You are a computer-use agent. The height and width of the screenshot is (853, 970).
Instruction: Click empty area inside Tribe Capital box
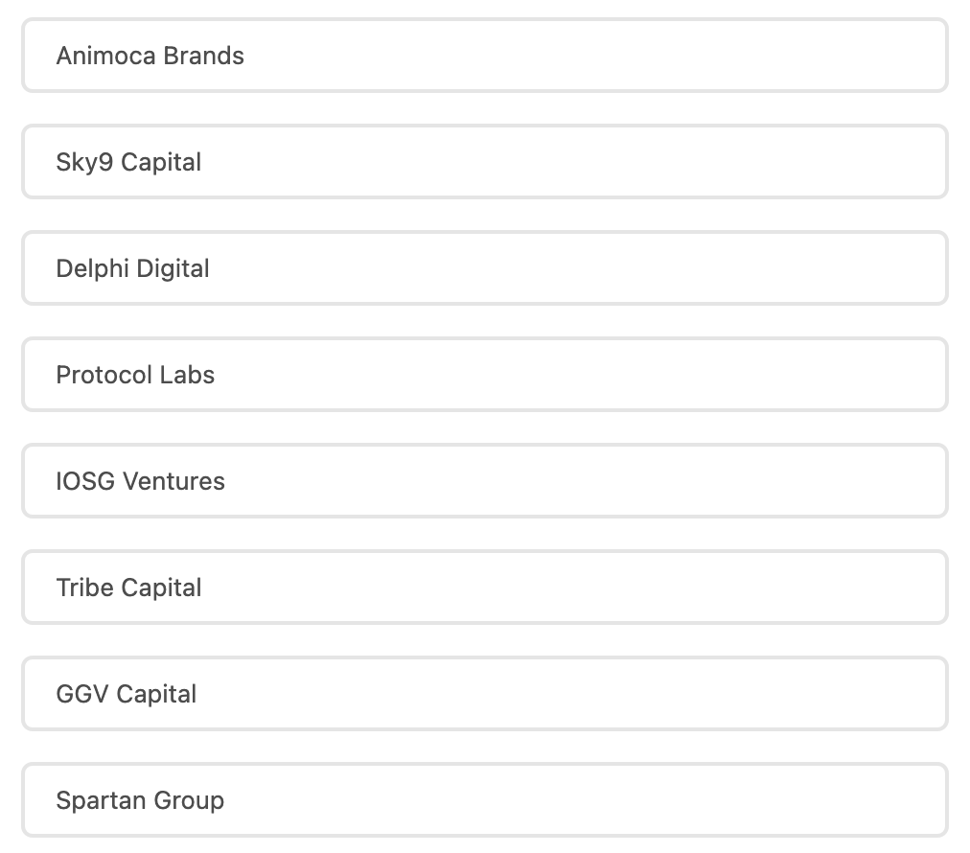coord(671,588)
